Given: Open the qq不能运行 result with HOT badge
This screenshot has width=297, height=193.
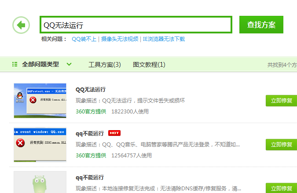Looking at the screenshot, I should [x=90, y=134].
